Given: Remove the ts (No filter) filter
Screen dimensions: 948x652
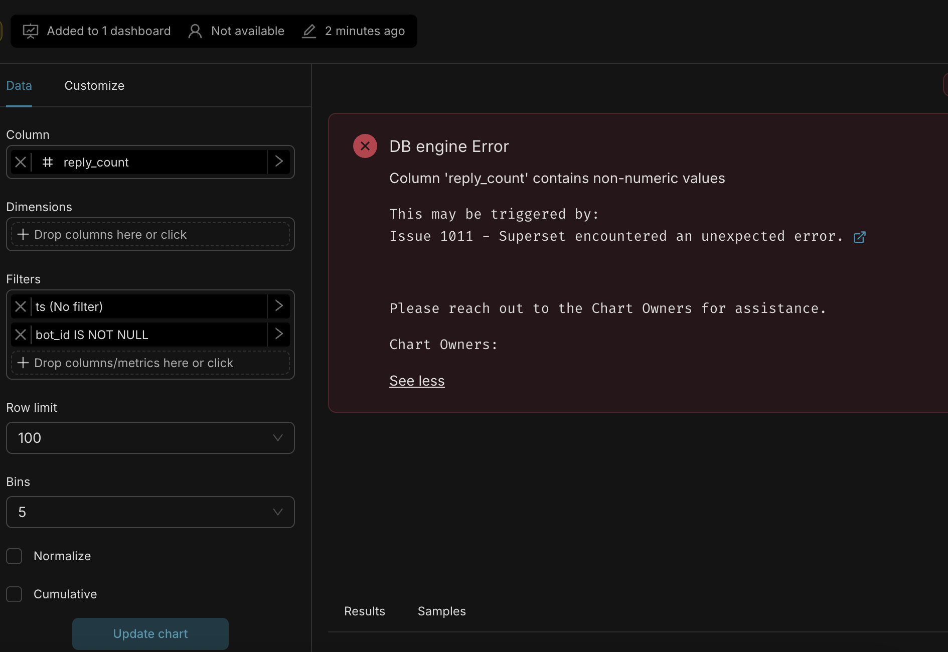Looking at the screenshot, I should point(21,306).
